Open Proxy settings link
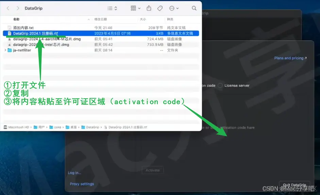The height and width of the screenshot is (195, 320). (x=82, y=184)
